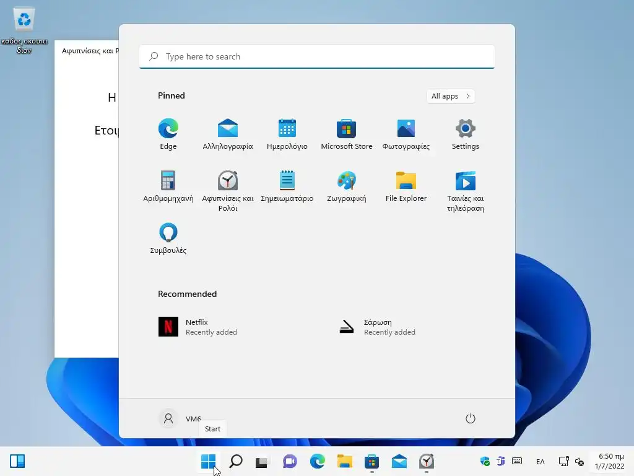Image resolution: width=634 pixels, height=476 pixels.
Task: Select the recycle bin desktop icon
Action: click(x=24, y=31)
